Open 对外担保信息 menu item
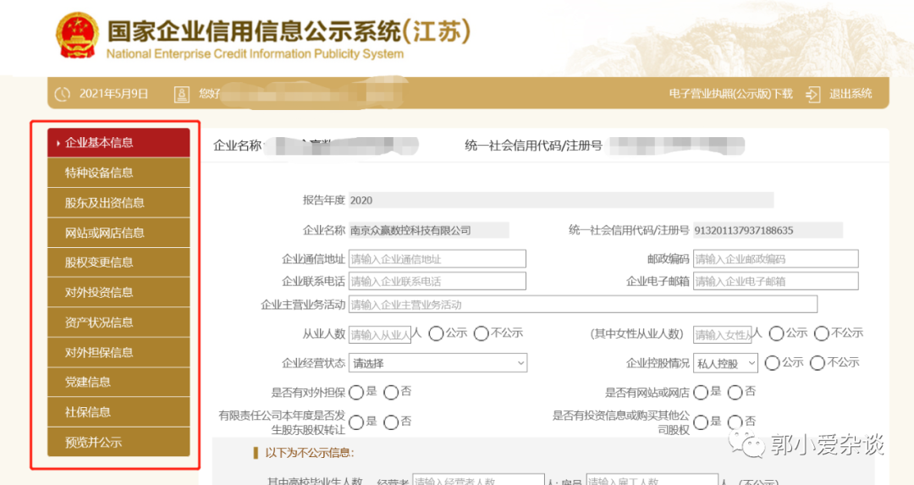 coord(119,352)
